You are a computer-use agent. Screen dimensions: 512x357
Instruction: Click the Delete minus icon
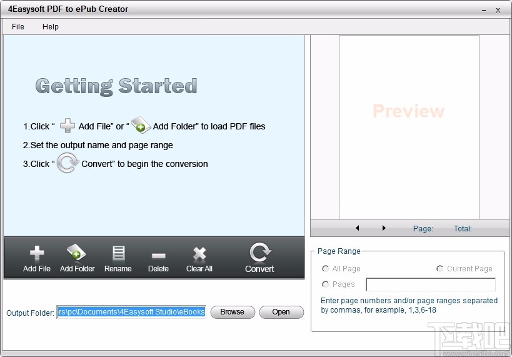158,256
